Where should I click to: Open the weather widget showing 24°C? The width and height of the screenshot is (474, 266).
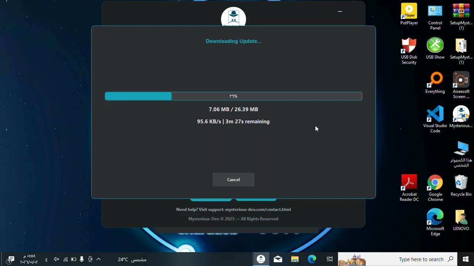coord(132,259)
